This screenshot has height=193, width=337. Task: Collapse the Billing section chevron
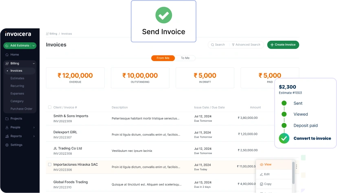point(34,64)
